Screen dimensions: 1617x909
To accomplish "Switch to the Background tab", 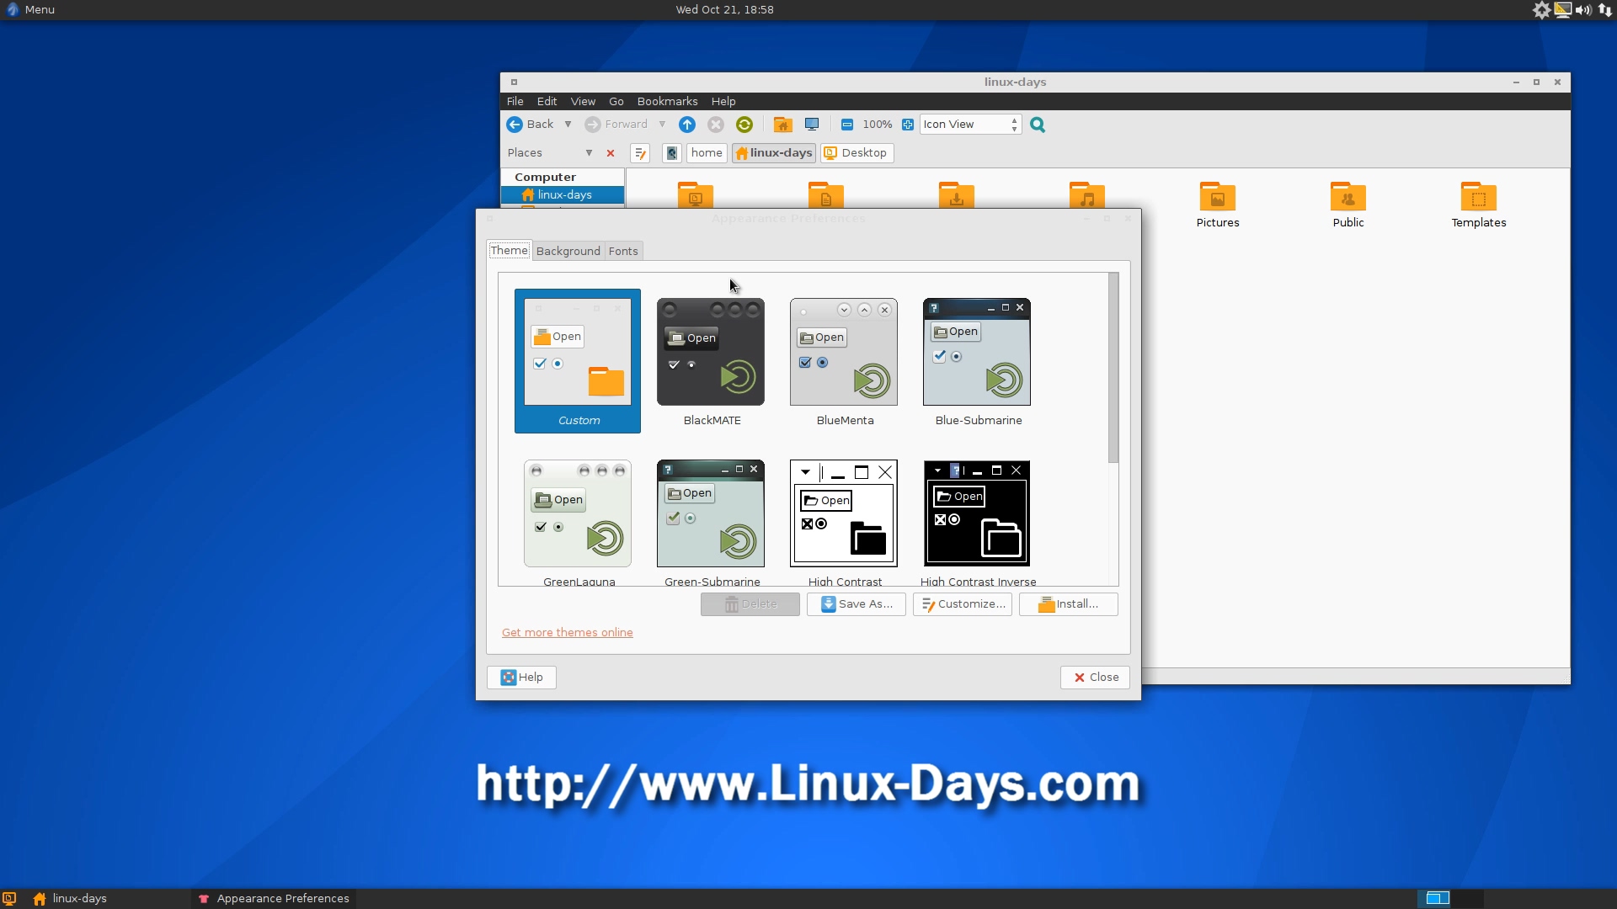I will (x=568, y=251).
